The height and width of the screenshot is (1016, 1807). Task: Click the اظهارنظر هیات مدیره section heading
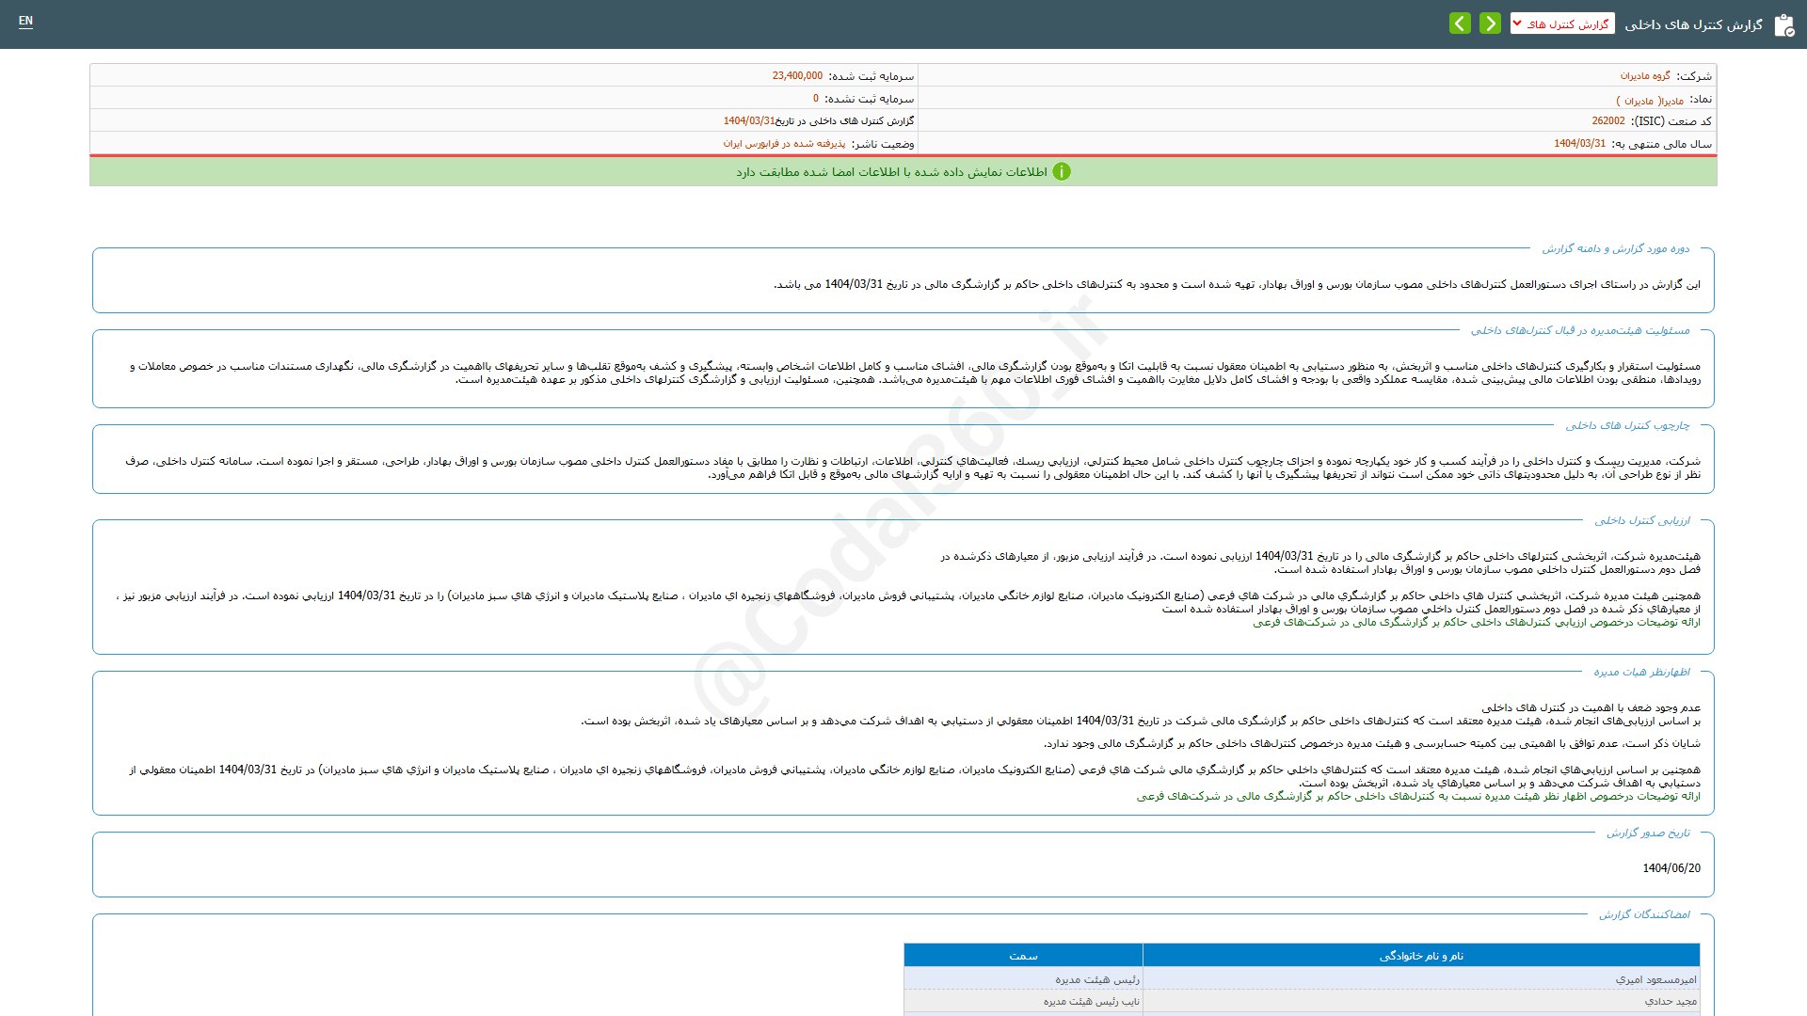click(1641, 673)
